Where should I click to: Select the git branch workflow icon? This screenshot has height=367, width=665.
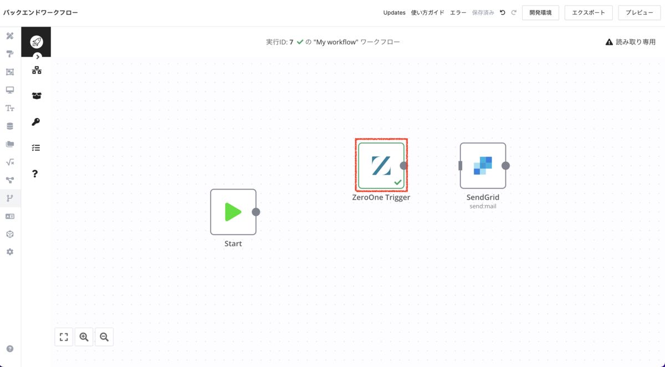coord(10,198)
